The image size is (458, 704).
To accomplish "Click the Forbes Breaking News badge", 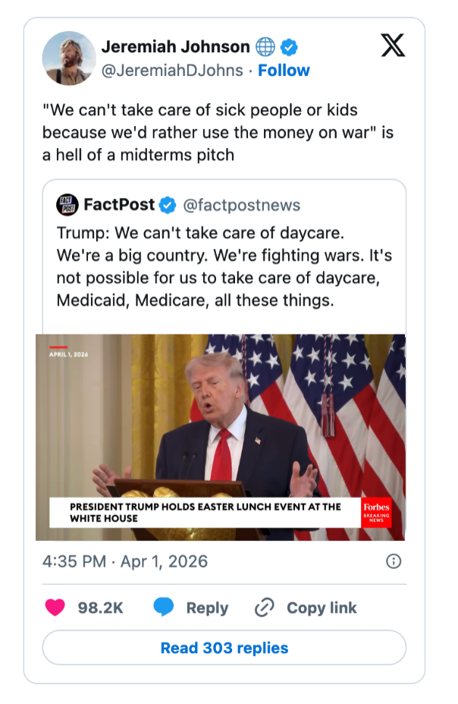I will 377,510.
